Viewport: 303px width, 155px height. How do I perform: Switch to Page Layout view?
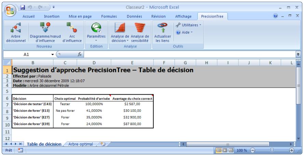point(225,150)
